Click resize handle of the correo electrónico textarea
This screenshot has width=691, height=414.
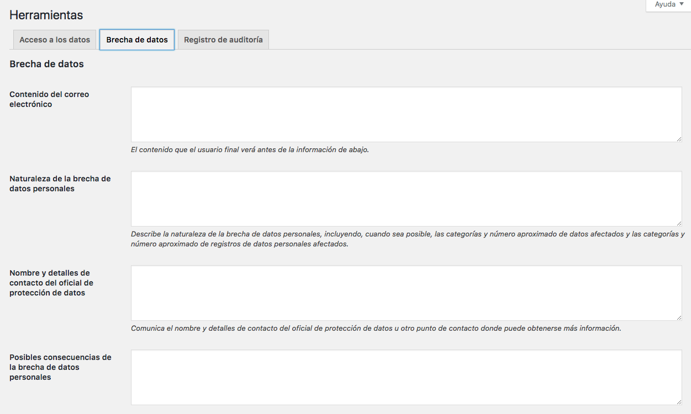pyautogui.click(x=679, y=139)
